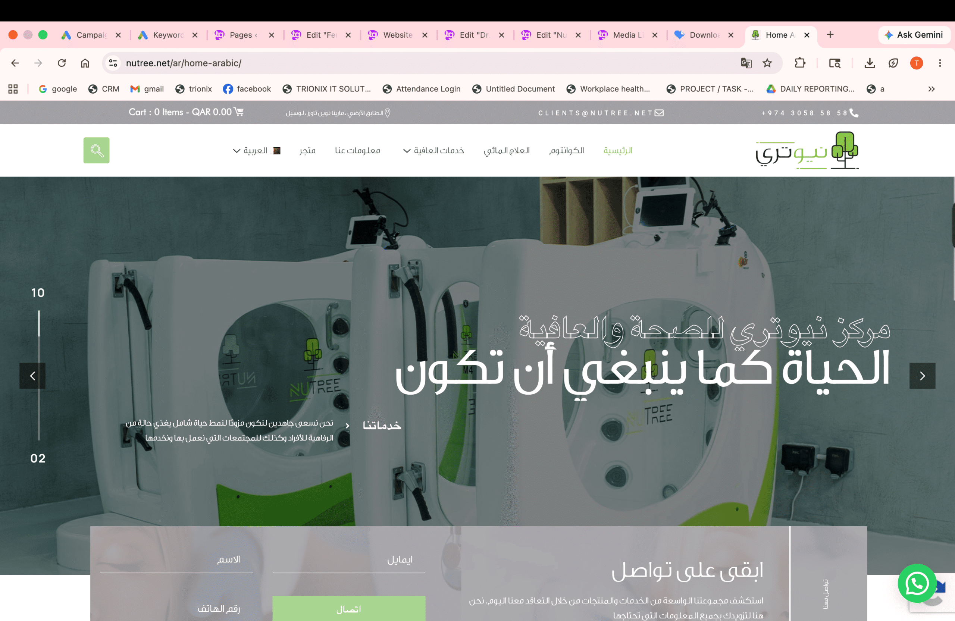Click the browser home icon
Viewport: 955px width, 621px height.
point(85,63)
